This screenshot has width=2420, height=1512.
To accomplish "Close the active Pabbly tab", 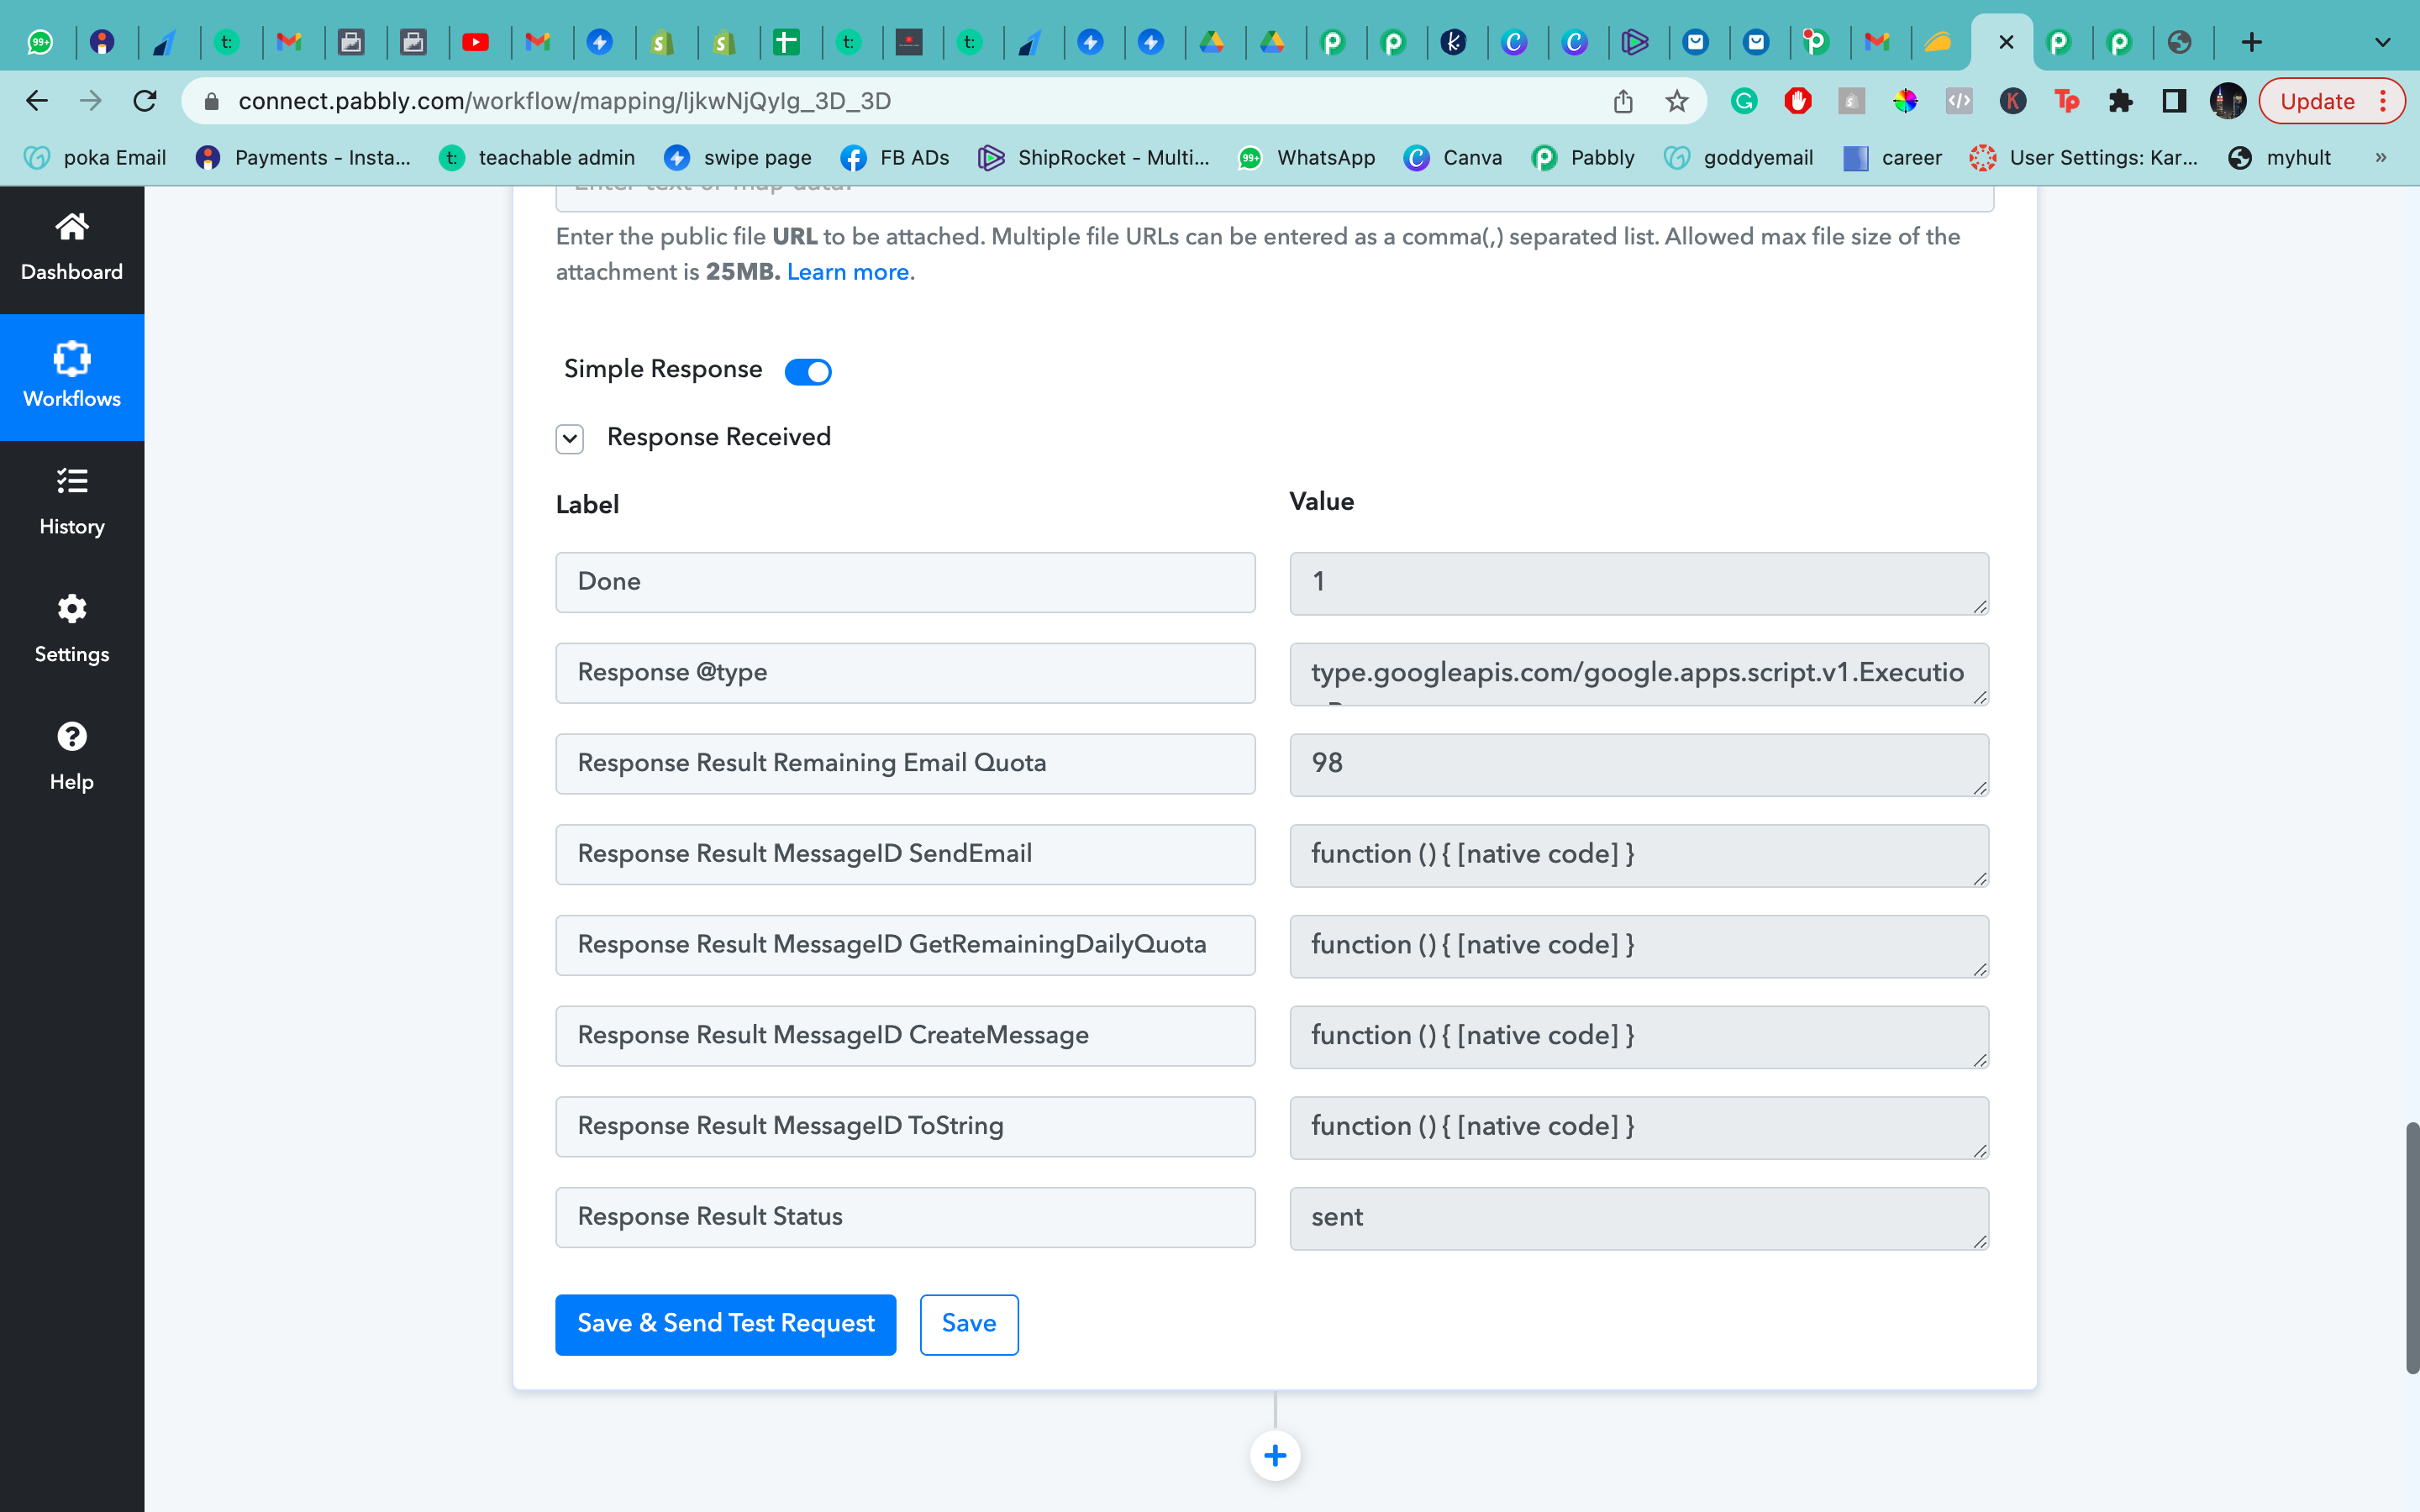I will (2005, 42).
